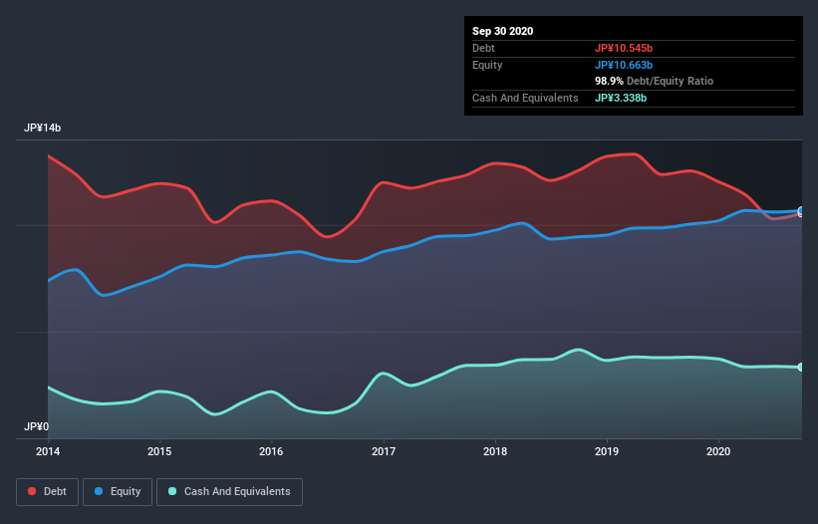Select the 2020 x-axis label
Image resolution: width=818 pixels, height=524 pixels.
(718, 451)
